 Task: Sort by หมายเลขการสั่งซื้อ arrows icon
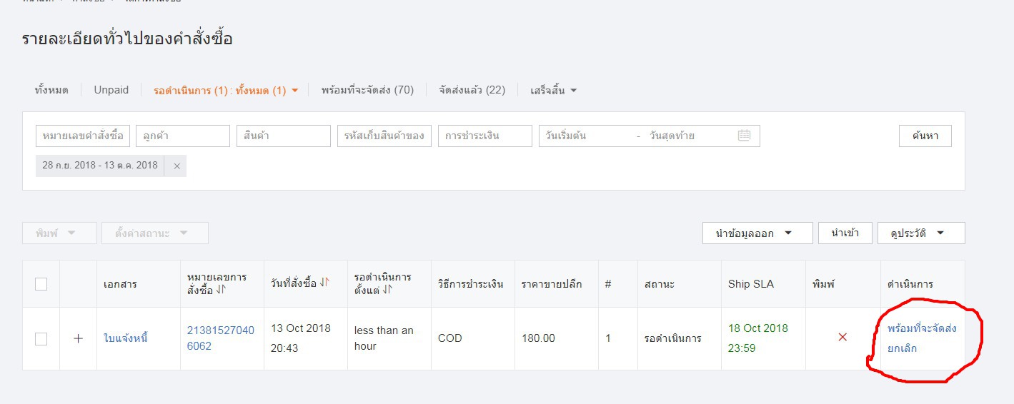[x=221, y=290]
